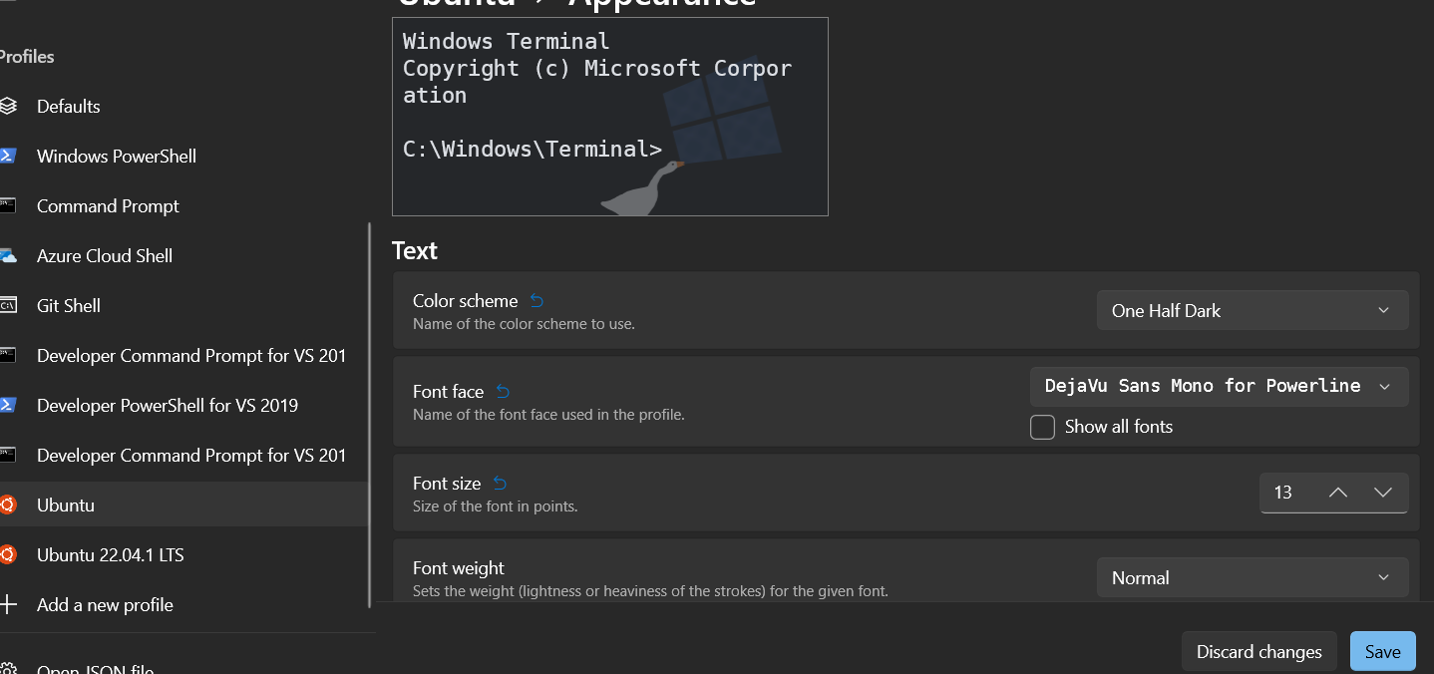Increase font size with the up arrow
1434x674 pixels.
point(1338,493)
